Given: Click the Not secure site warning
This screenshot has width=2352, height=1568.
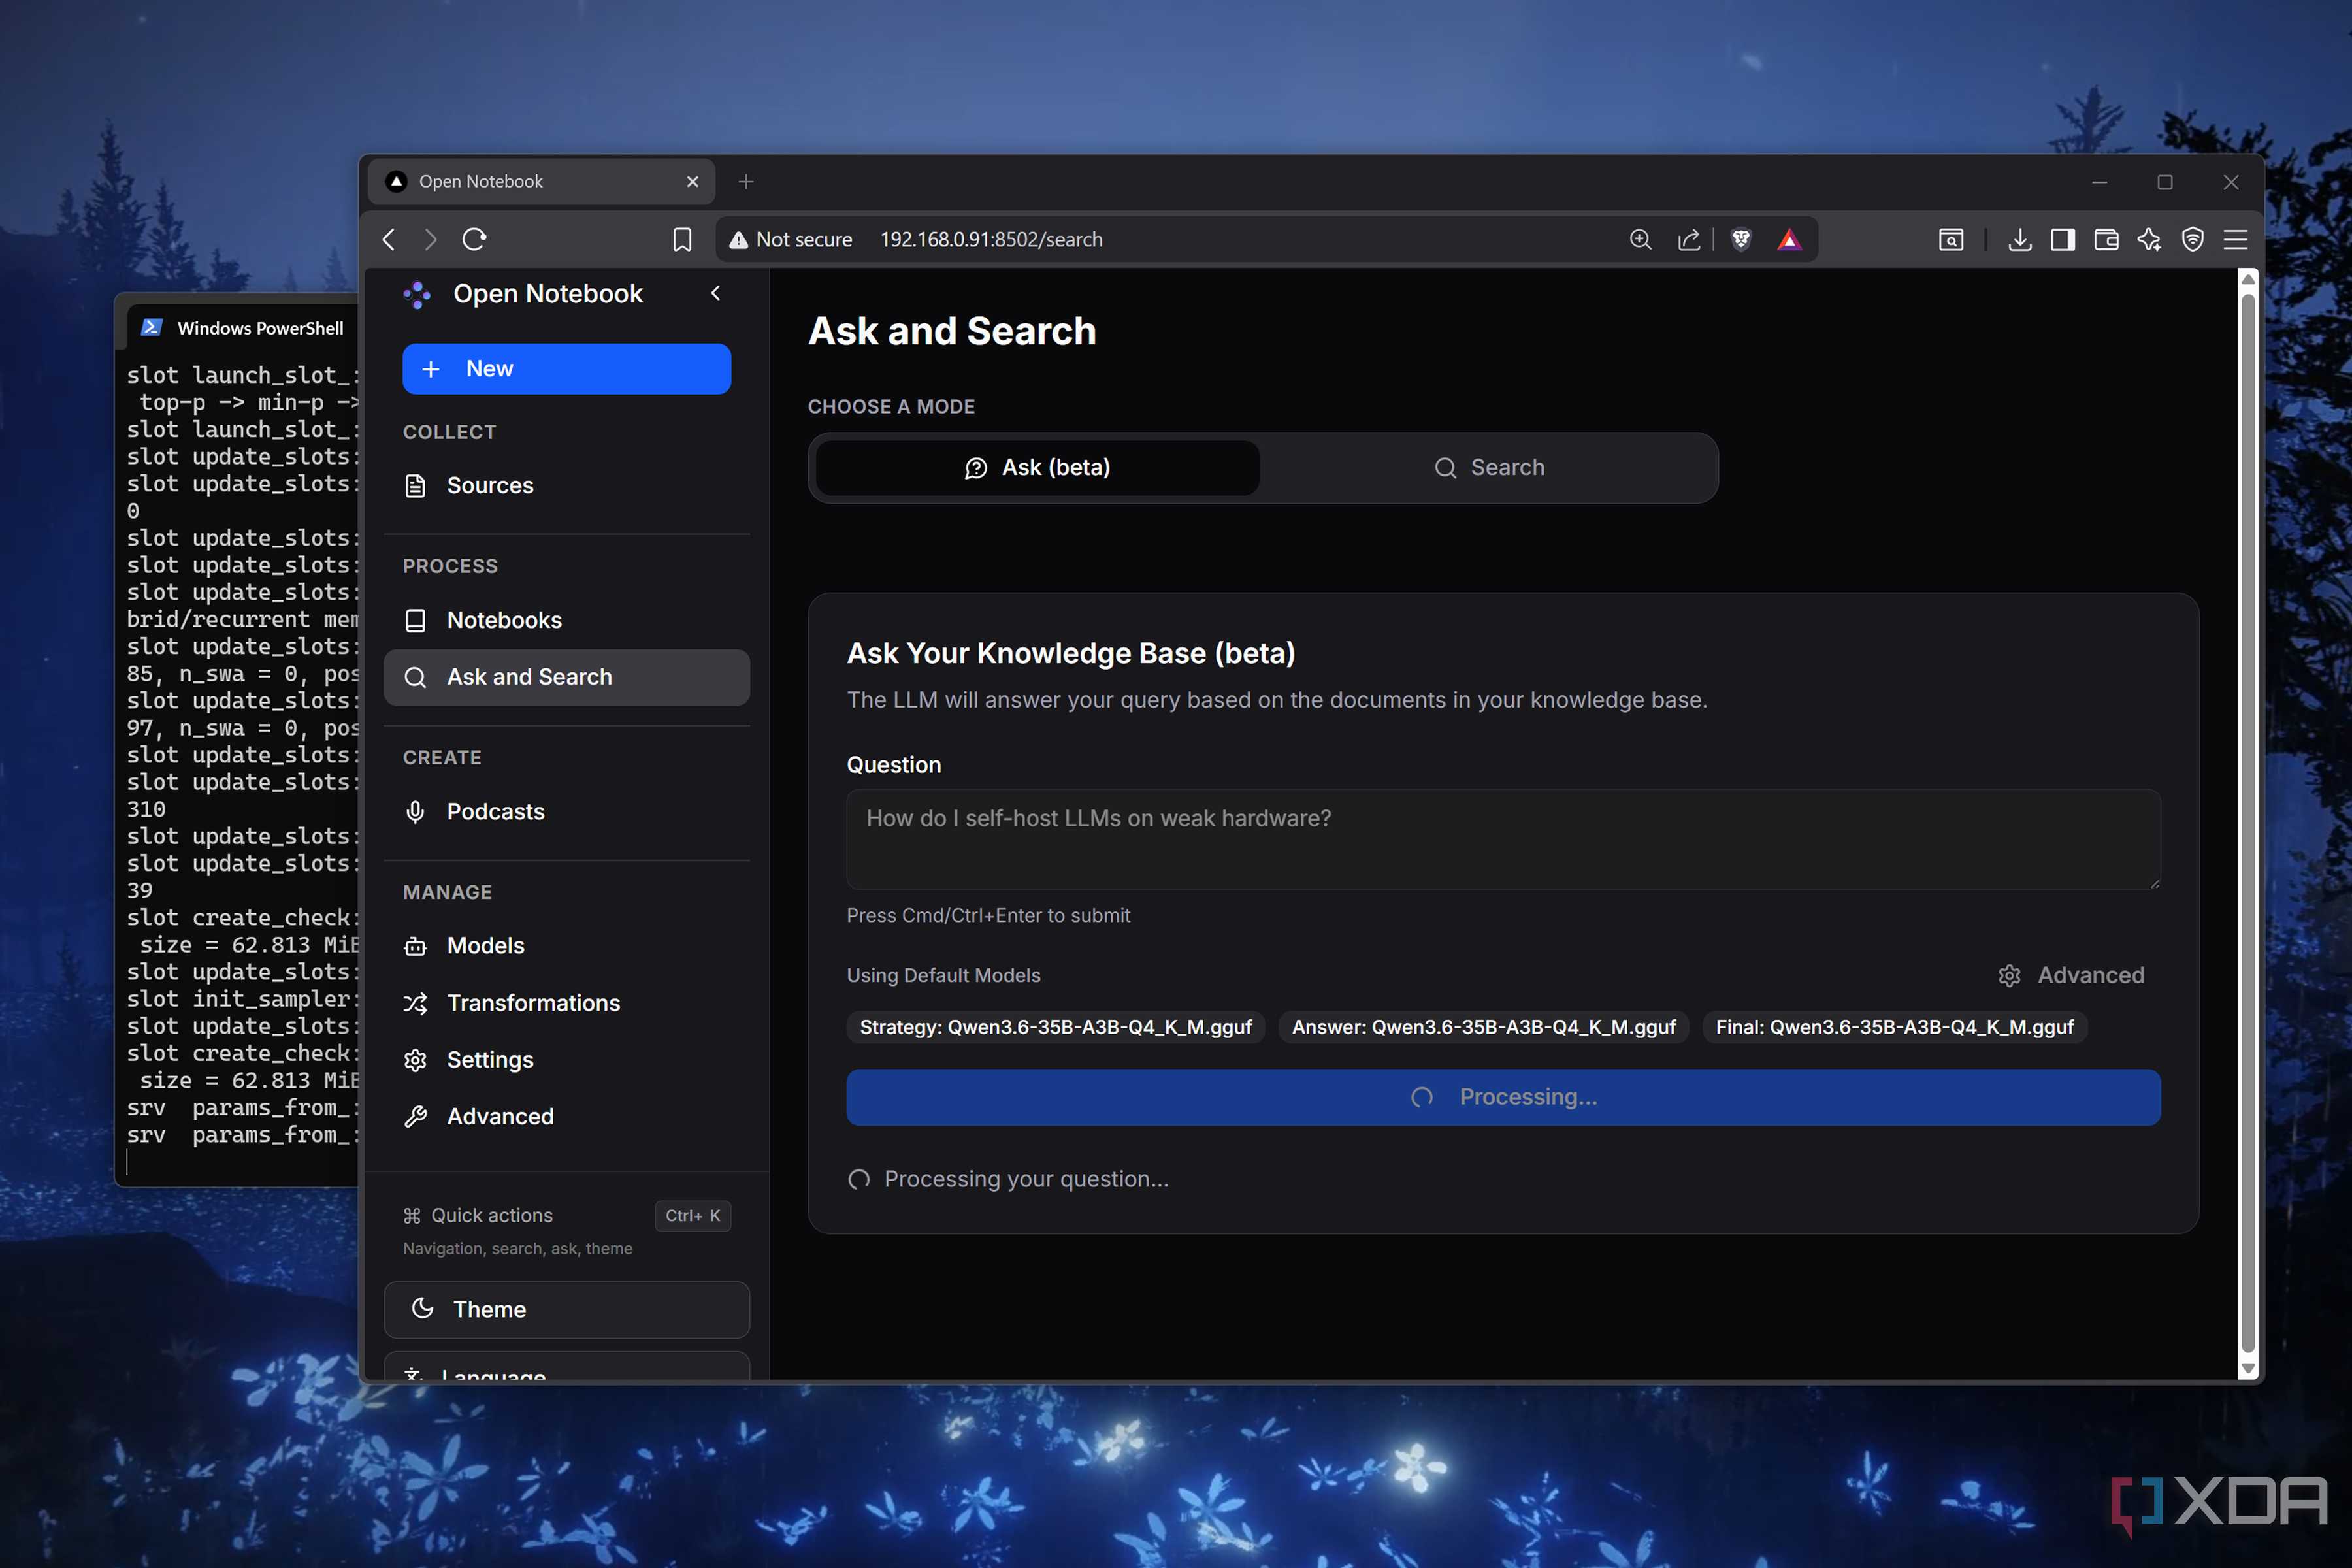Looking at the screenshot, I should pyautogui.click(x=790, y=240).
